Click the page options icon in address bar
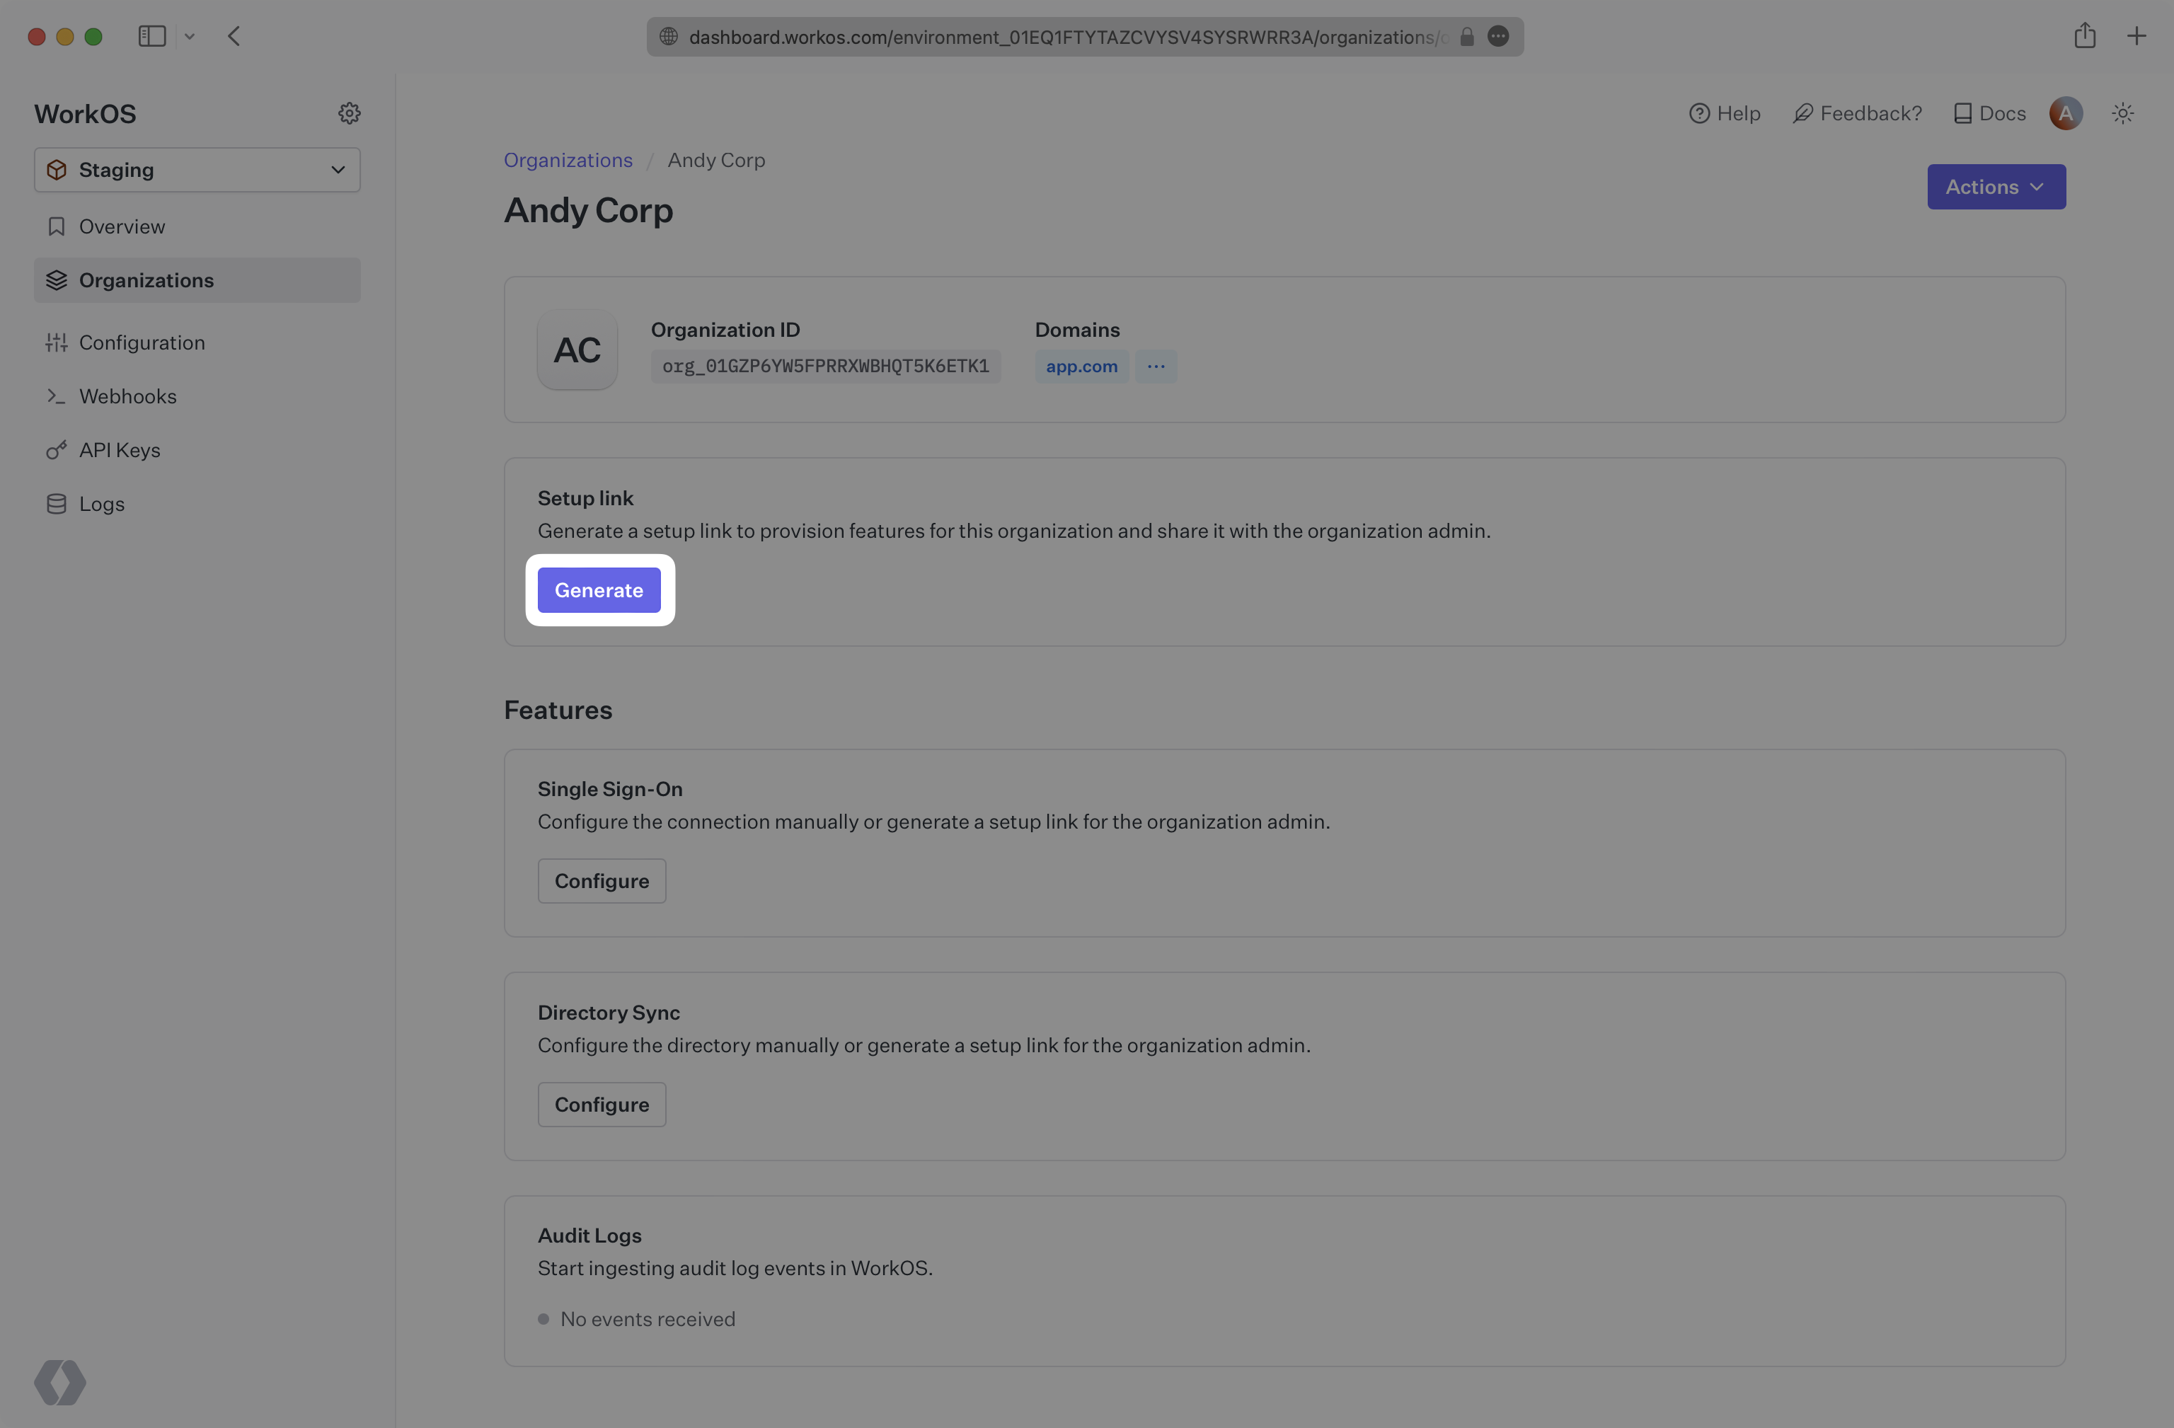This screenshot has height=1428, width=2174. click(1498, 37)
